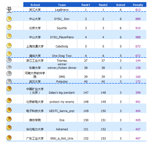Click bronze medal beside GNU_is_Not_Unix
The height and width of the screenshot is (142, 151).
click(x=9, y=138)
